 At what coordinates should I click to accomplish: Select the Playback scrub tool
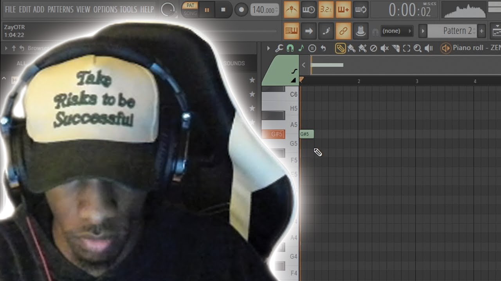[429, 48]
